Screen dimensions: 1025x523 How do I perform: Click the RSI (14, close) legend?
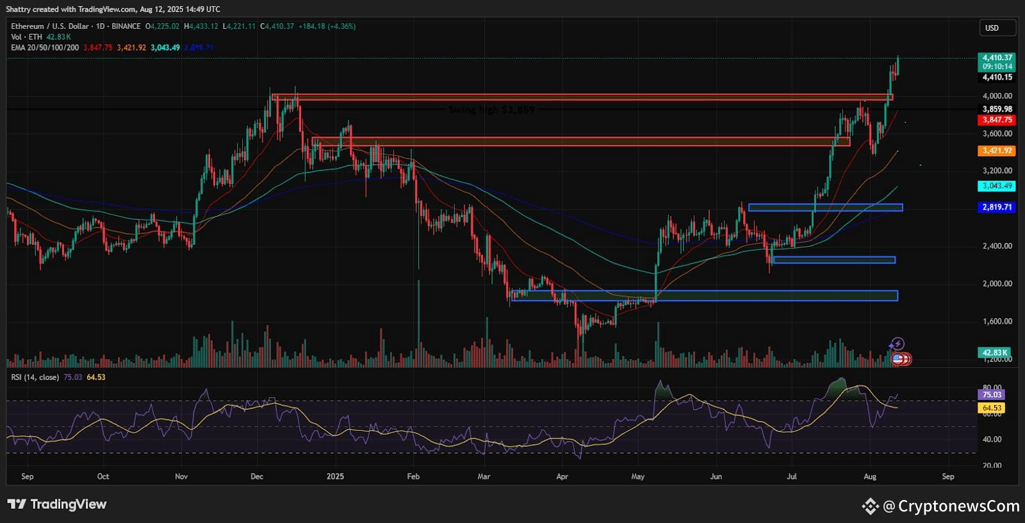35,377
